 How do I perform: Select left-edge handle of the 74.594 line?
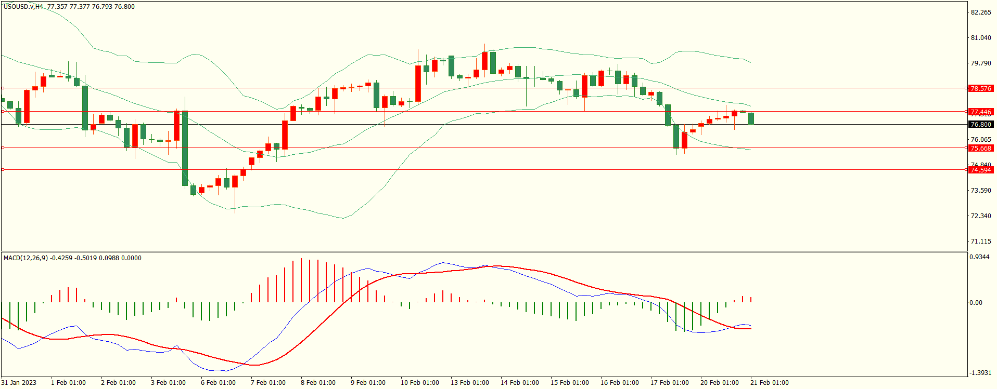(3, 170)
